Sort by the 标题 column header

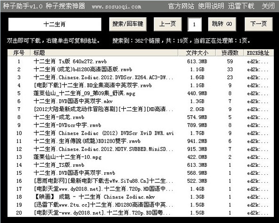point(104,53)
